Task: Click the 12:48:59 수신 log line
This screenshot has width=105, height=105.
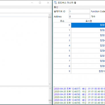Action: coord(80,103)
